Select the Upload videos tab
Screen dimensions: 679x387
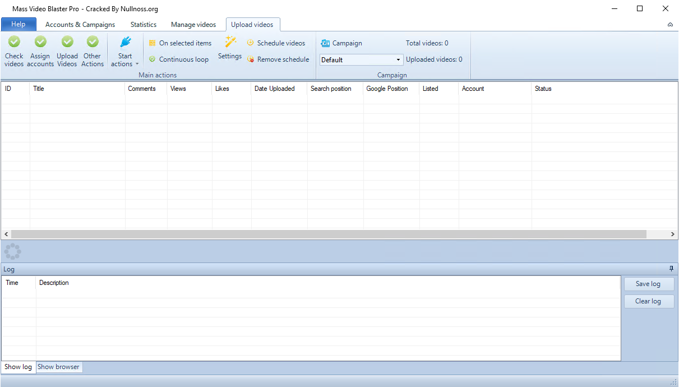tap(252, 25)
